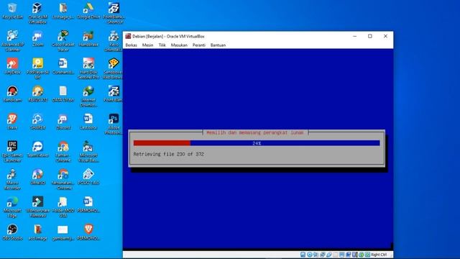Click the USB devices indicator
This screenshot has width=460, height=259.
[x=329, y=255]
